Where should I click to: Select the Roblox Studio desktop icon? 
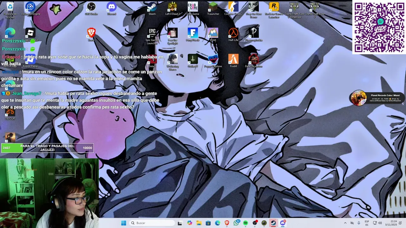[x=30, y=35]
